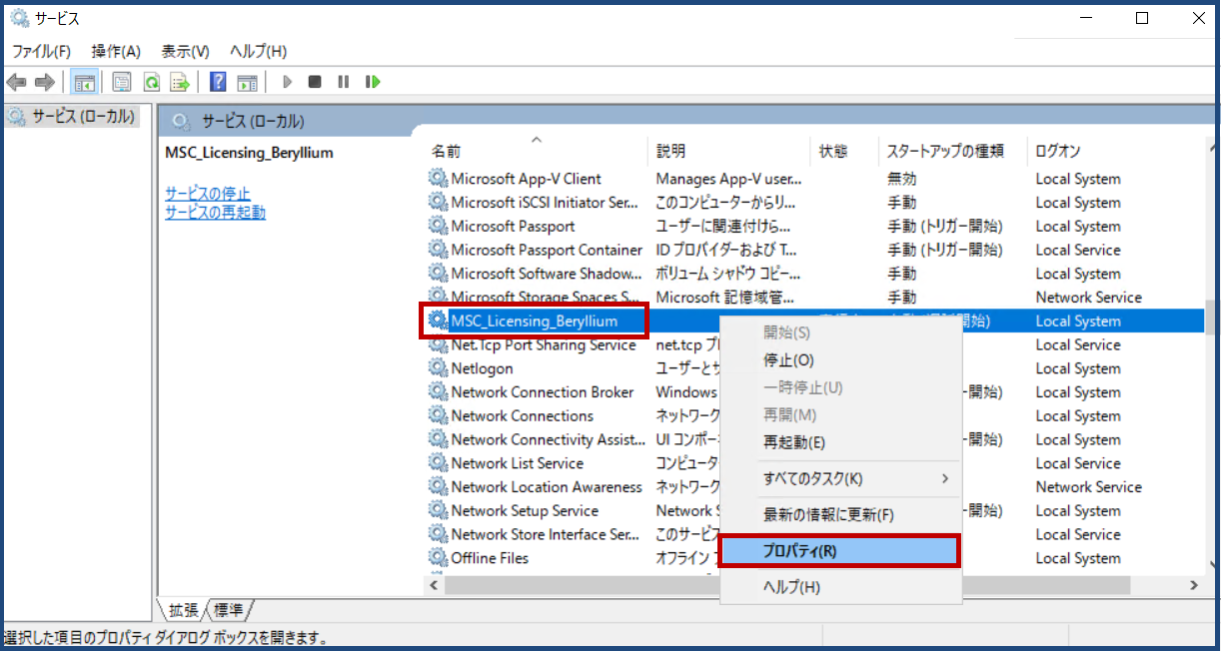Click the sort arrow above the 名前 column

[537, 140]
